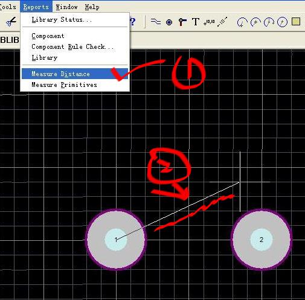Image resolution: width=305 pixels, height=300 pixels.
Task: Select the Place Track line tool
Action: pyautogui.click(x=156, y=22)
